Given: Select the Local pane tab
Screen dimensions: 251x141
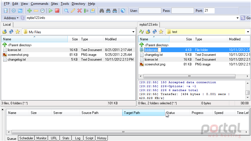Looking at the screenshot, I should [7, 25].
